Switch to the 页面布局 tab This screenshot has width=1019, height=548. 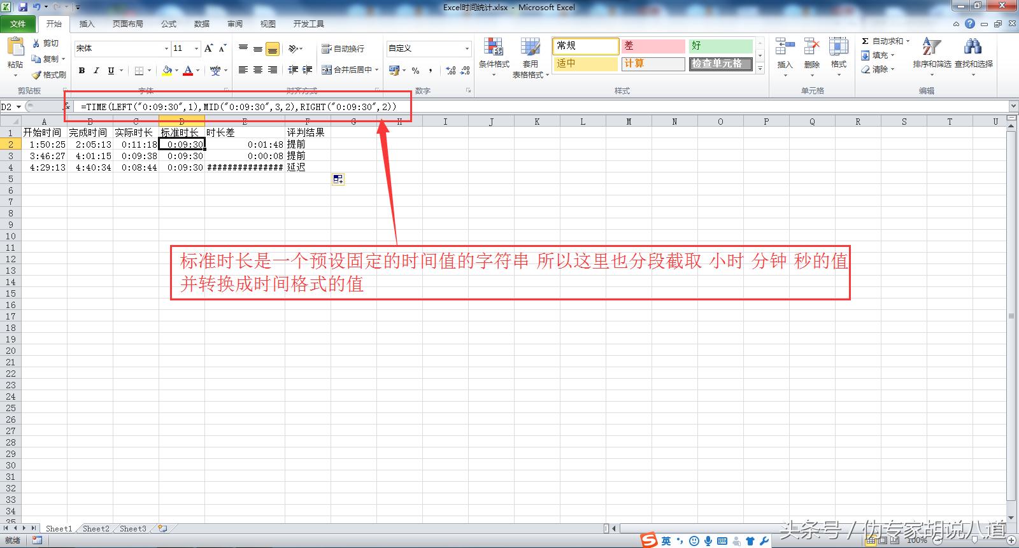127,24
